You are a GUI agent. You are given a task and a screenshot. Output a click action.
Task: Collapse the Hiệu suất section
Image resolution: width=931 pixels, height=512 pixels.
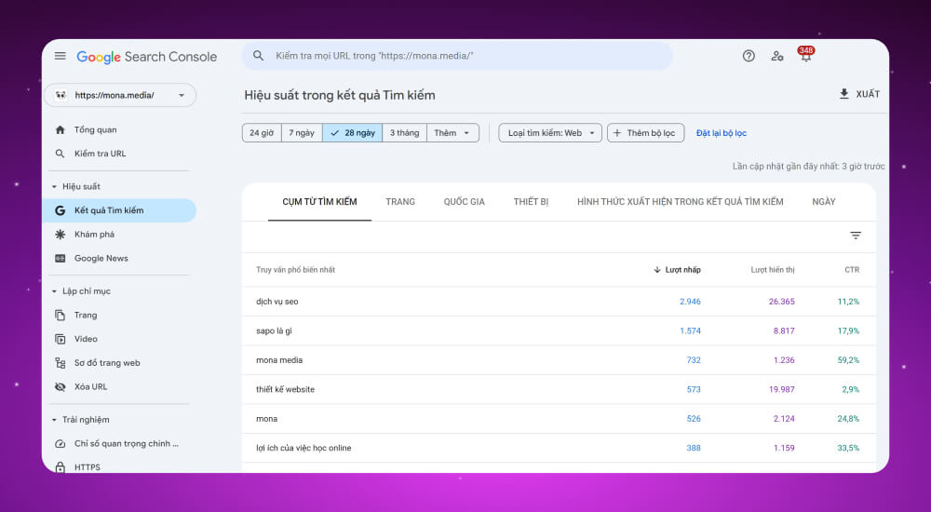click(x=54, y=186)
